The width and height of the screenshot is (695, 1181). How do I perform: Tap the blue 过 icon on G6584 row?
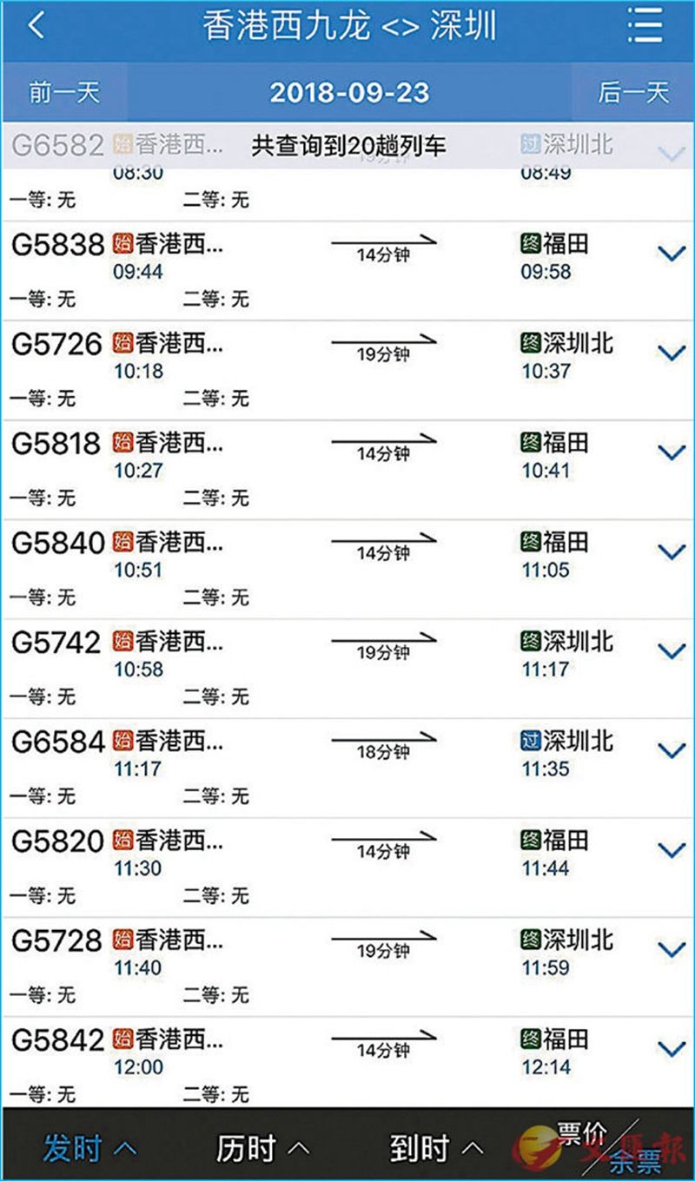click(531, 742)
